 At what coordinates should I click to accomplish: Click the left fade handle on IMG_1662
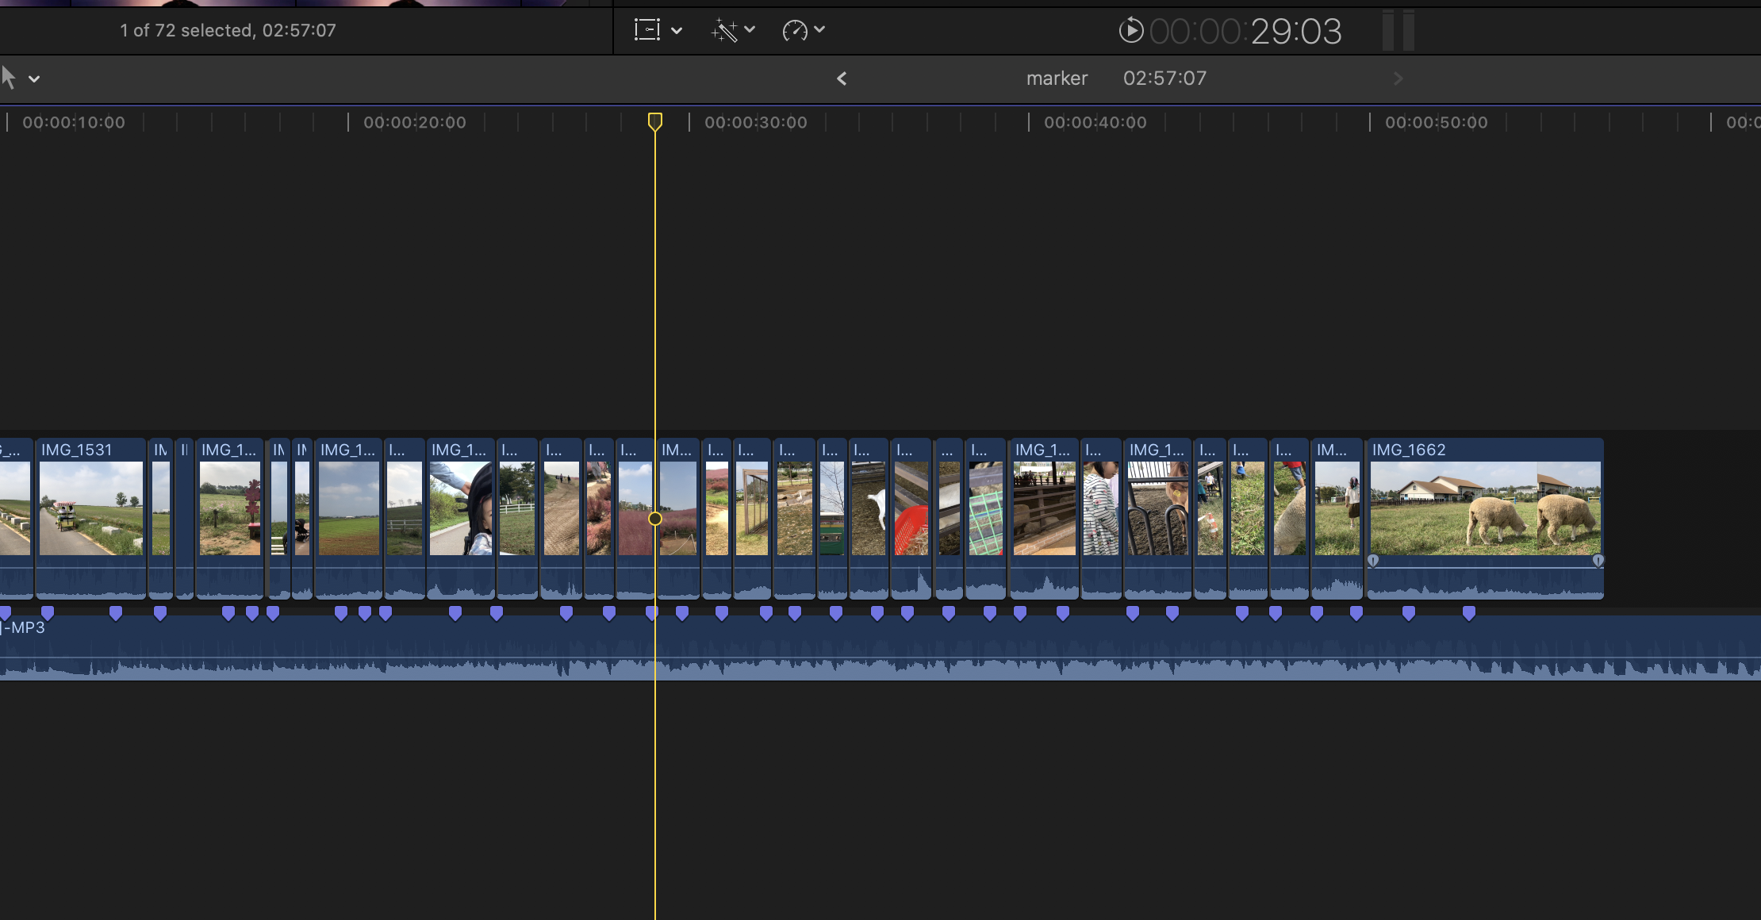1373,561
